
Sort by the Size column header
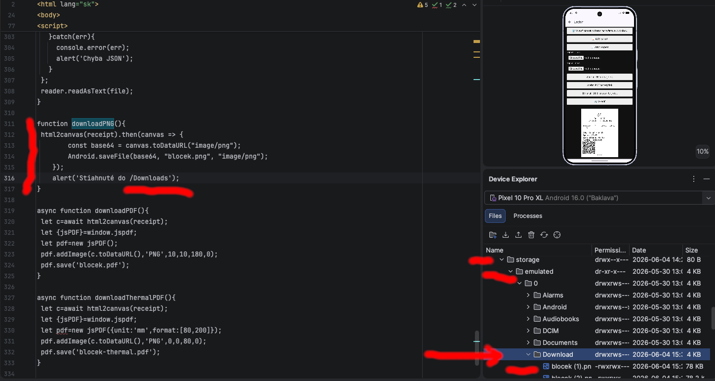coord(697,250)
